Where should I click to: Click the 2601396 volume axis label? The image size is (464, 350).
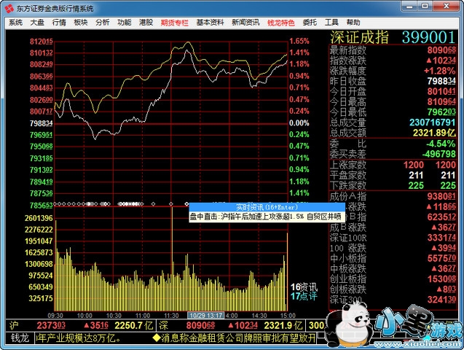[x=39, y=218]
